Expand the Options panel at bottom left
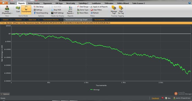Viewport: 192px width, 101px height. [x=5, y=94]
